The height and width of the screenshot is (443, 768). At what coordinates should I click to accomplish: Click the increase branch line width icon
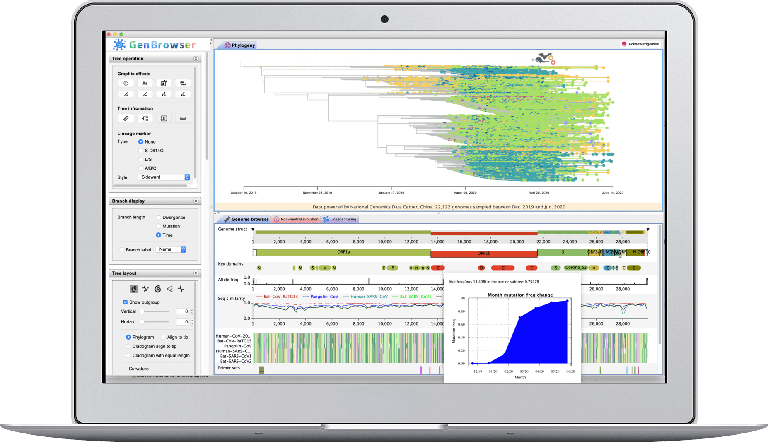point(126,94)
